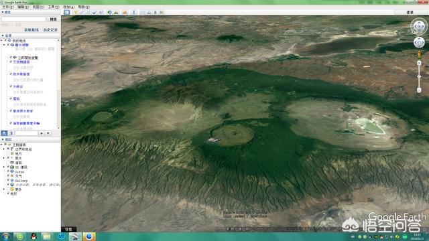Image resolution: width=429 pixels, height=241 pixels.
Task: Select the Add Placemark pushpin tool
Action: click(x=76, y=12)
